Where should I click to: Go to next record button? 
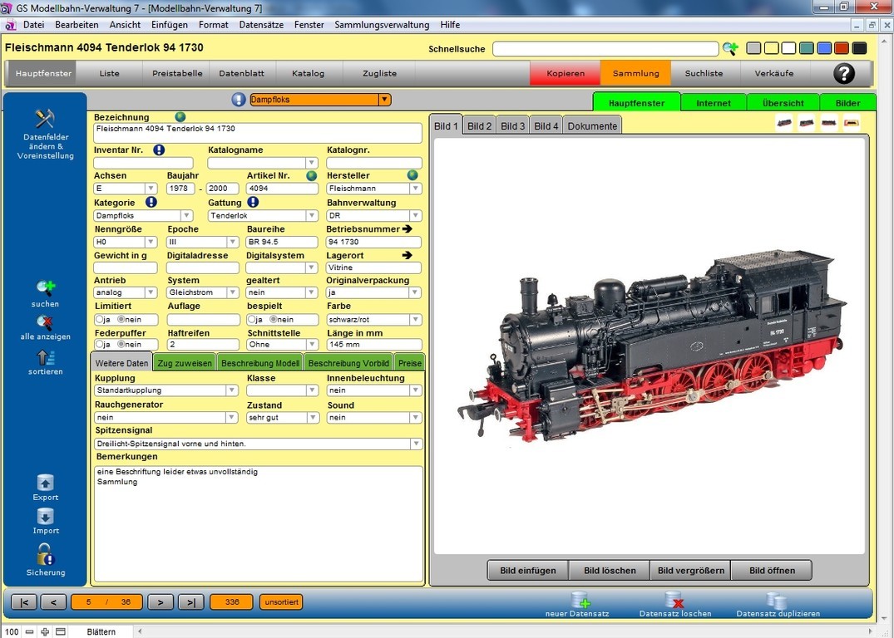click(161, 602)
